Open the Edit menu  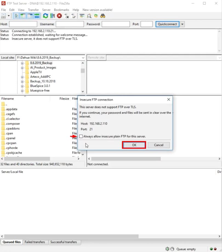(x=12, y=10)
